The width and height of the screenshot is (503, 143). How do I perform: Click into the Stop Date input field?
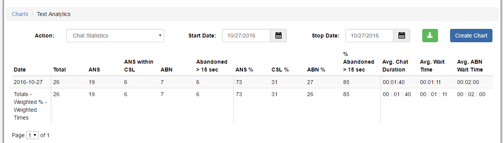tap(369, 36)
